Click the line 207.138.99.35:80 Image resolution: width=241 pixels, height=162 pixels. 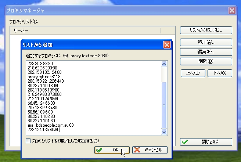coord(42,108)
